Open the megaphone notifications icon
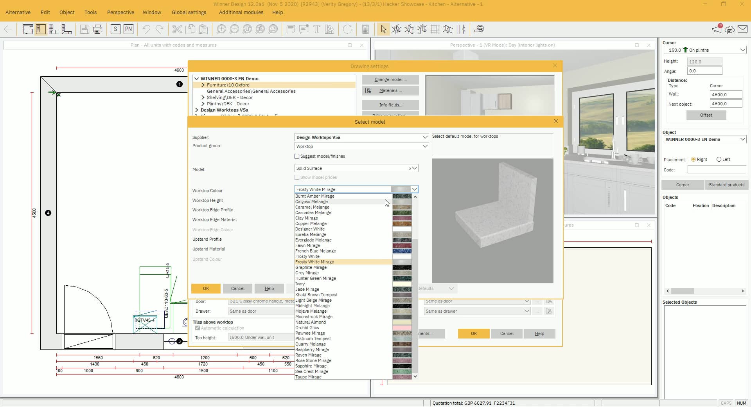The width and height of the screenshot is (751, 407). click(717, 29)
